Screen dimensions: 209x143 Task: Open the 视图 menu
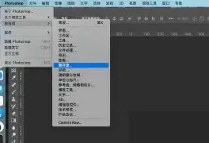point(133,3)
